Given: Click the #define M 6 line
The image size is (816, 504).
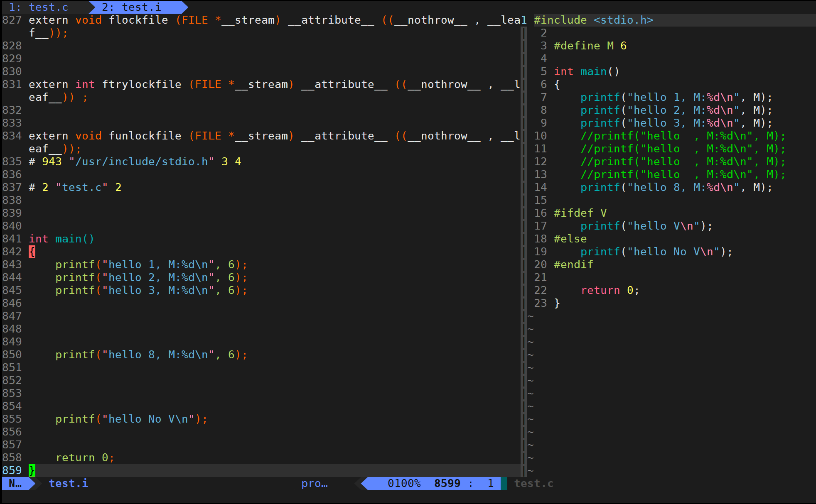Looking at the screenshot, I should pyautogui.click(x=590, y=46).
